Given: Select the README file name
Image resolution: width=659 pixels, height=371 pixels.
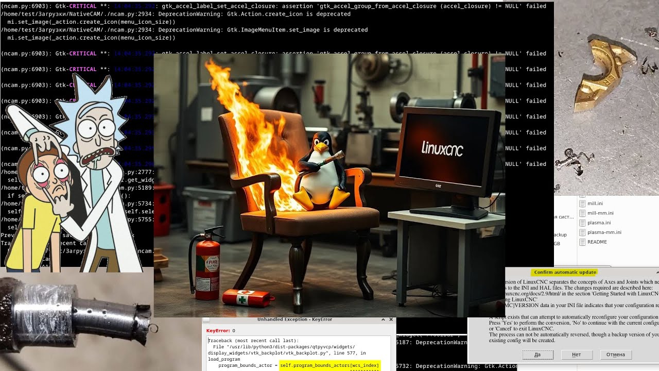Looking at the screenshot, I should tap(597, 242).
